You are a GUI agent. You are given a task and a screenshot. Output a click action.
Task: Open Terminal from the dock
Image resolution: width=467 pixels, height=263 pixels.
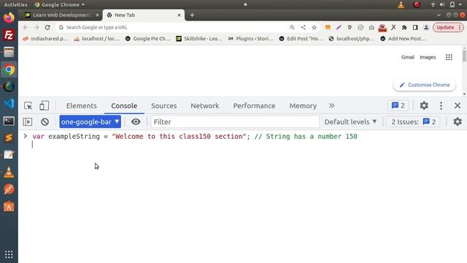9,121
